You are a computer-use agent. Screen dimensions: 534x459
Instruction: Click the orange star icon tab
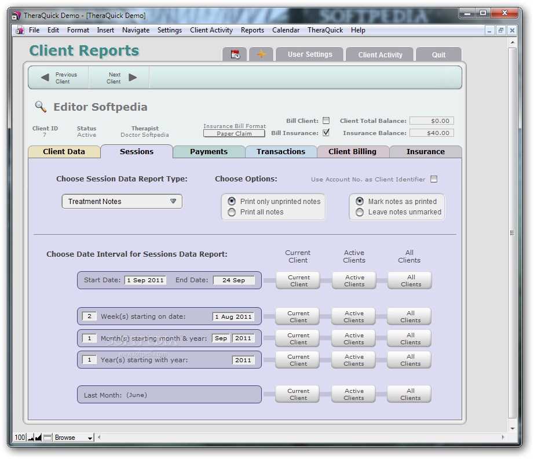pos(261,54)
